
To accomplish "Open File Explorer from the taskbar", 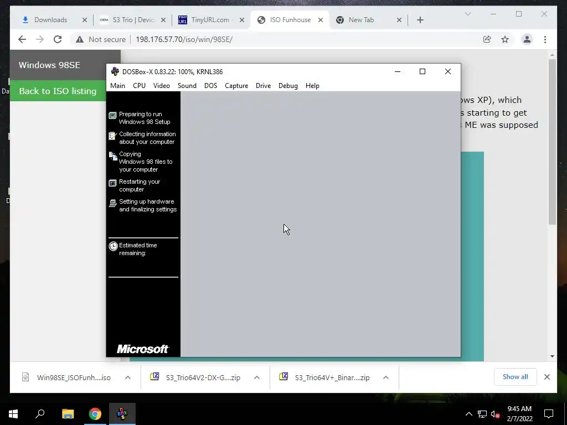I will (x=68, y=414).
